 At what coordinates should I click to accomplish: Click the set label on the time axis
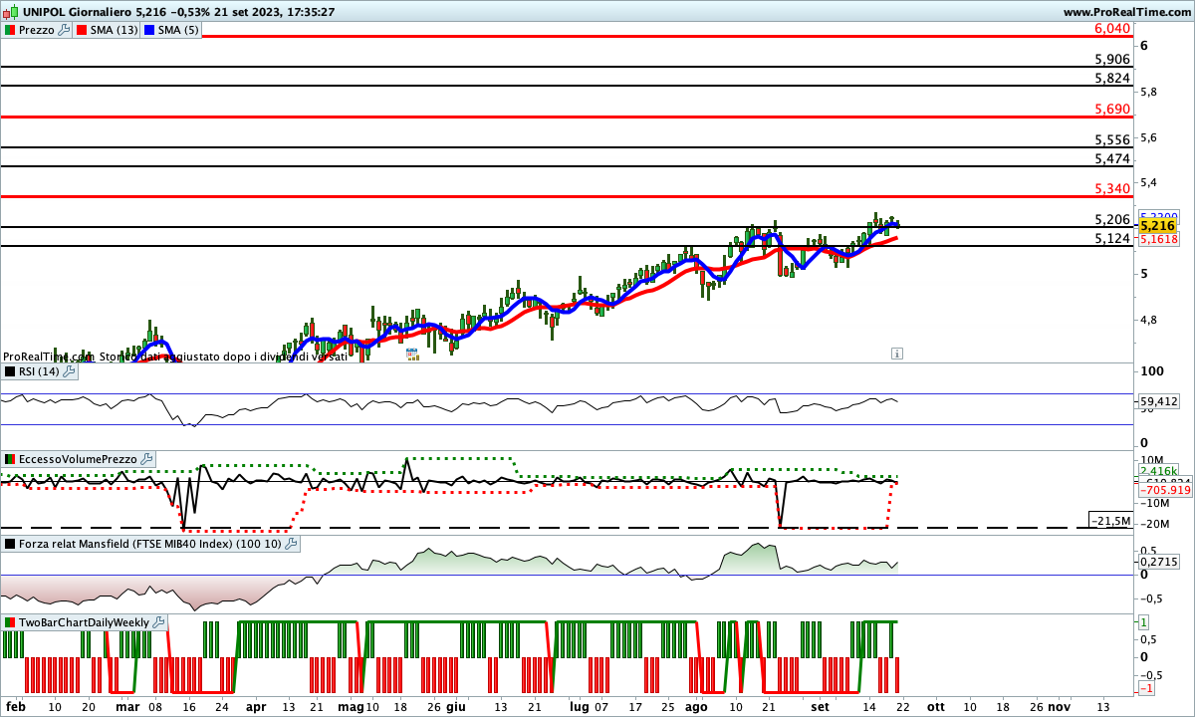click(x=821, y=706)
